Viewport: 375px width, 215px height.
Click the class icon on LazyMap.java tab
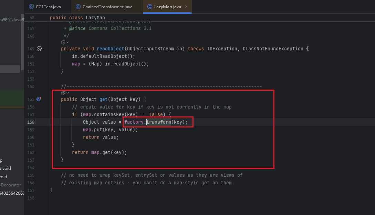point(150,7)
